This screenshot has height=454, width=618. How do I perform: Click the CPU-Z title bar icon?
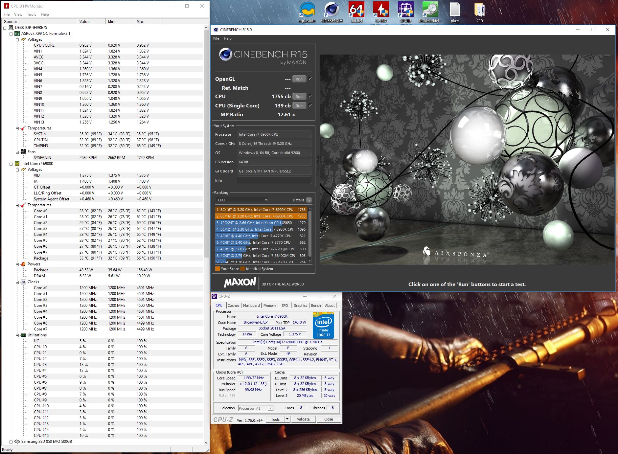pos(214,296)
